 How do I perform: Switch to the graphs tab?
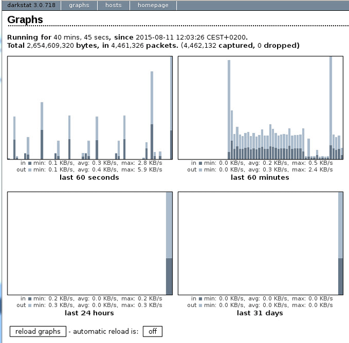pyautogui.click(x=79, y=5)
